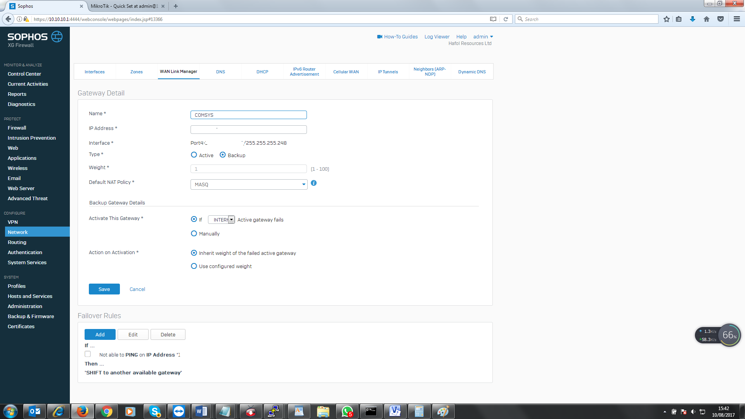Click the info icon beside Default NAT Policy

point(314,183)
